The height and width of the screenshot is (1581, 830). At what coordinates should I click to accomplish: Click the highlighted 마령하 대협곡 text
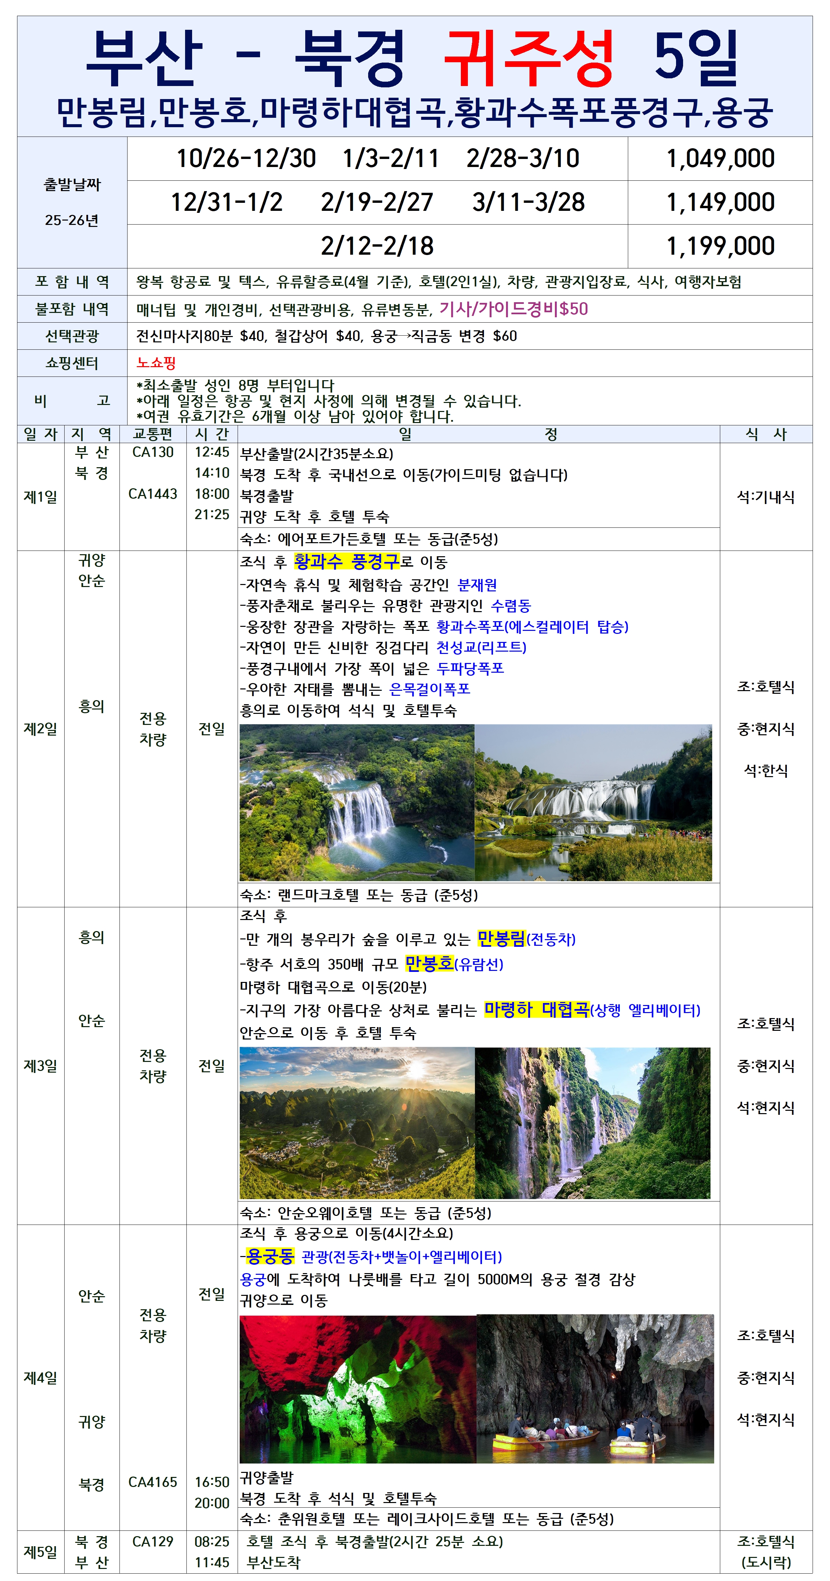(536, 1009)
